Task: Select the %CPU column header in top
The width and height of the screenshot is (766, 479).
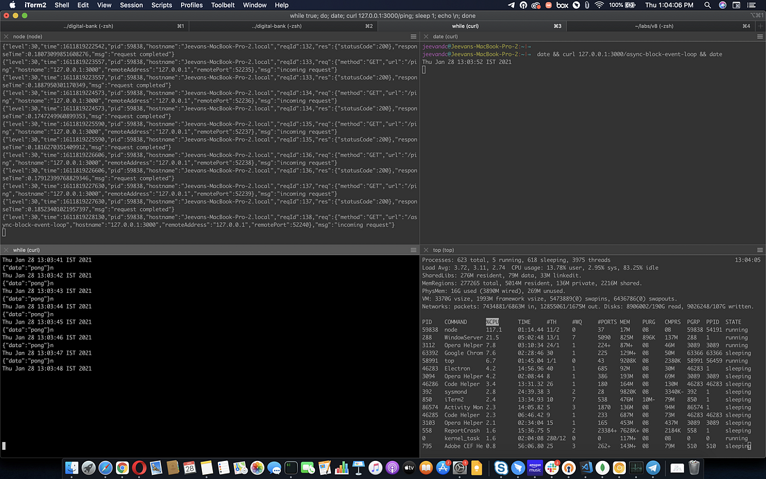Action: point(492,321)
